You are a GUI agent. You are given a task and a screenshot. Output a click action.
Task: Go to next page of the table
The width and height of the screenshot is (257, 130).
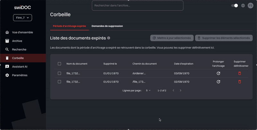181,91
